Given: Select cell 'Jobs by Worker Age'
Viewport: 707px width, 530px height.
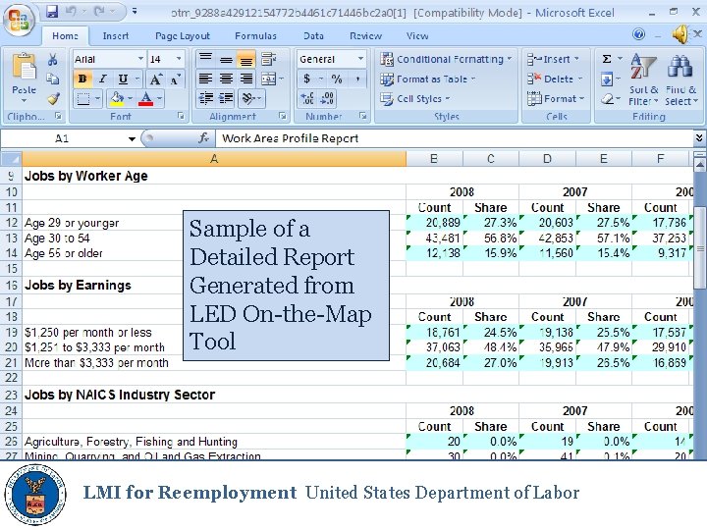Looking at the screenshot, I should [214, 176].
